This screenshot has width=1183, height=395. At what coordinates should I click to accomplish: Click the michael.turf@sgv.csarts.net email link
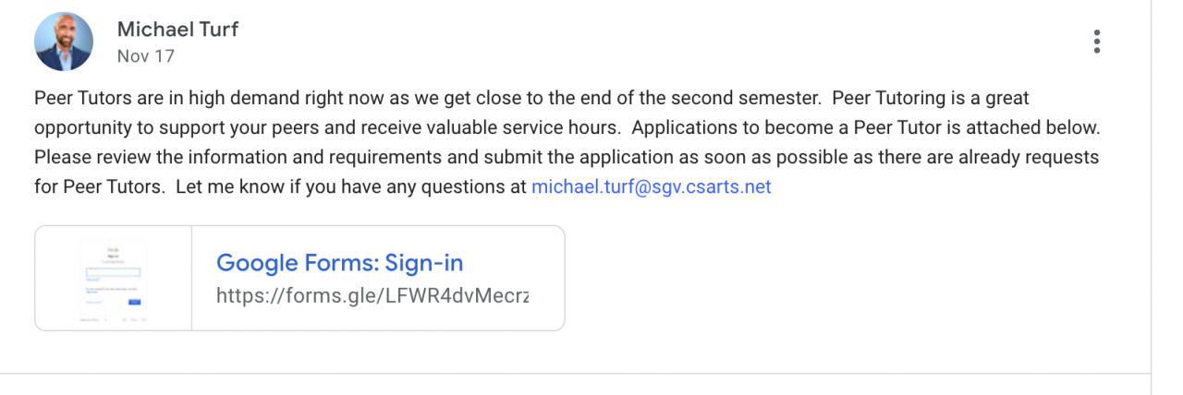pos(651,187)
